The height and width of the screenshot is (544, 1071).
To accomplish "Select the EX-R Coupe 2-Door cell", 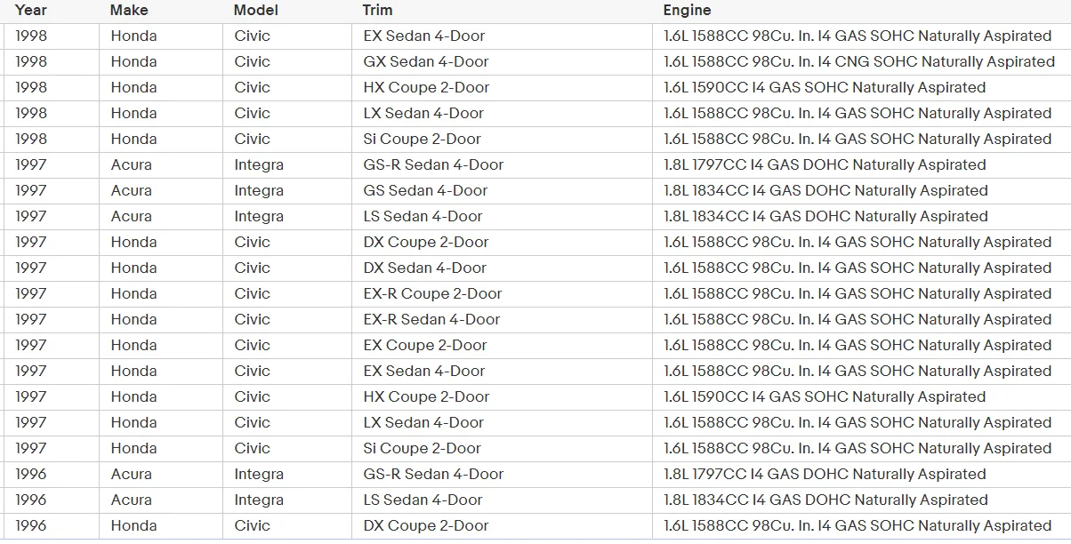I will (502, 294).
